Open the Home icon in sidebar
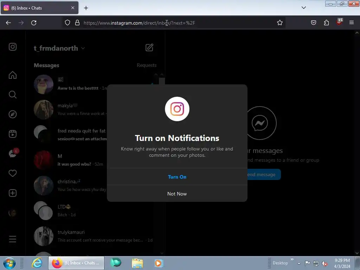360x270 pixels. [13, 75]
